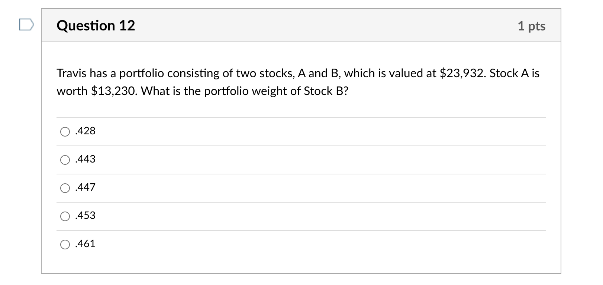The height and width of the screenshot is (285, 603).
Task: Pick the .461 answer choice
Action: [65, 244]
